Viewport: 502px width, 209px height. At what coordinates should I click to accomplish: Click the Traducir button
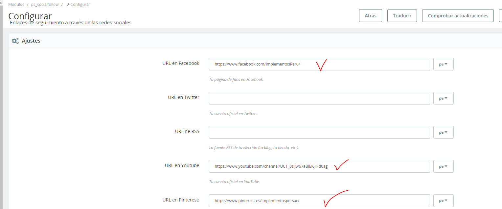click(x=402, y=16)
